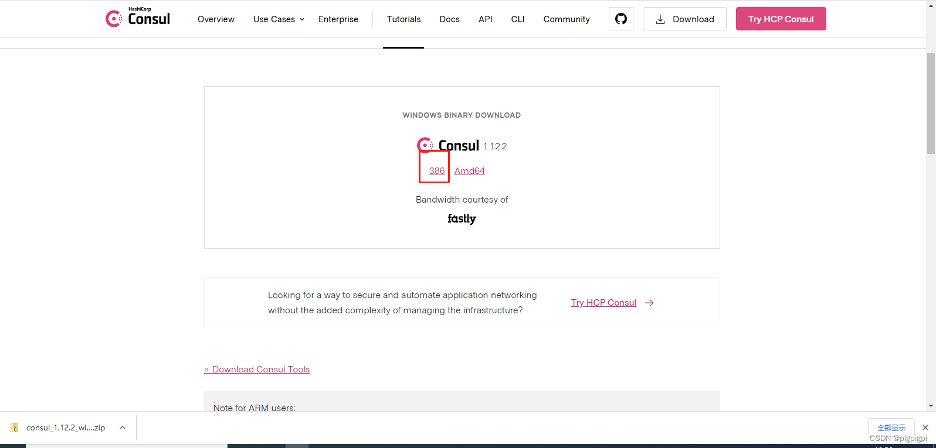This screenshot has width=936, height=448.
Task: Open the Docs section
Action: point(450,19)
